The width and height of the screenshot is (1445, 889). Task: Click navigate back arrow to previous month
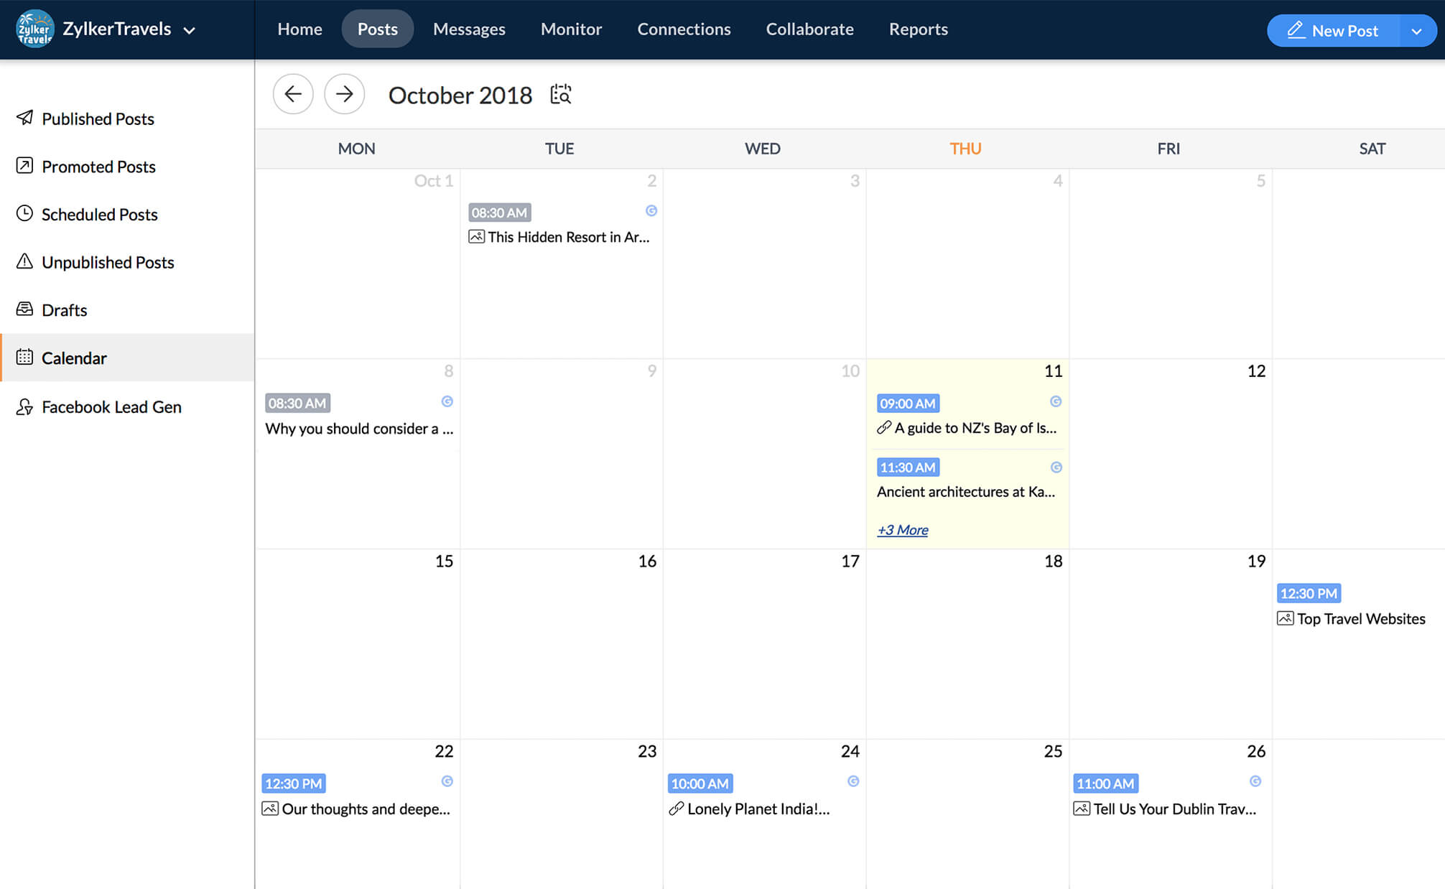tap(291, 93)
